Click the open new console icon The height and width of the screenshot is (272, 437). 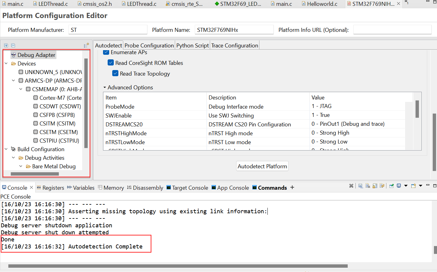413,186
